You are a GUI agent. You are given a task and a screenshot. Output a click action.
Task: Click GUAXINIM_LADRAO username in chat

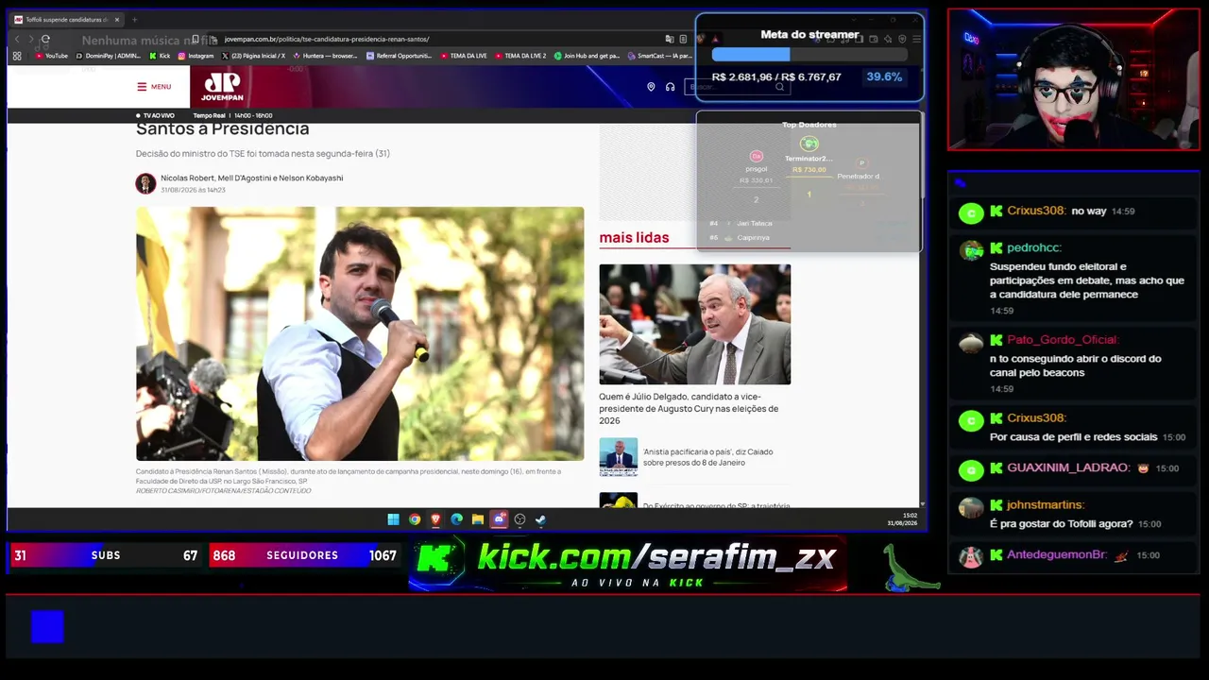click(x=1068, y=467)
